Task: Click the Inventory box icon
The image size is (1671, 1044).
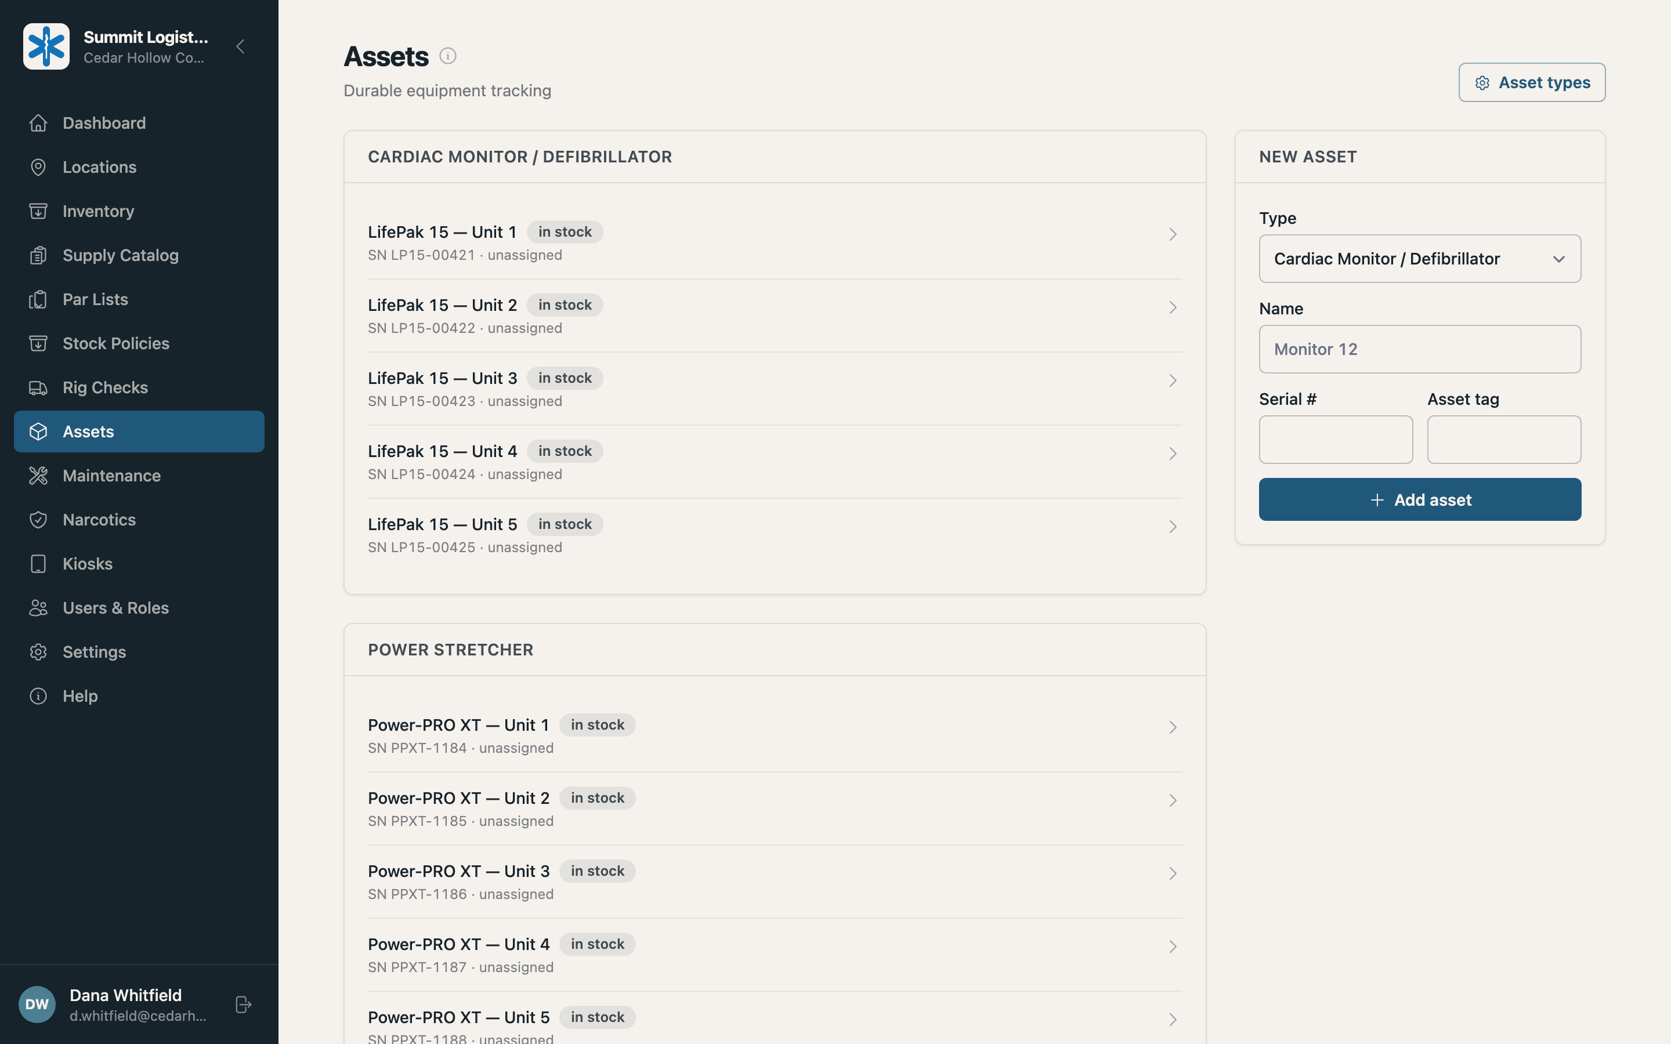Action: tap(38, 211)
